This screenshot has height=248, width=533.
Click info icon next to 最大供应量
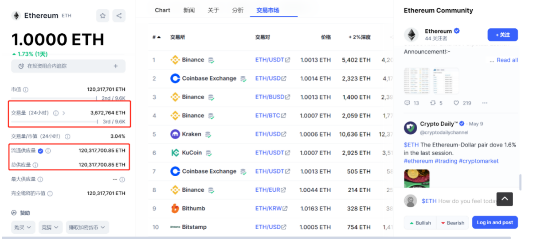(40, 179)
